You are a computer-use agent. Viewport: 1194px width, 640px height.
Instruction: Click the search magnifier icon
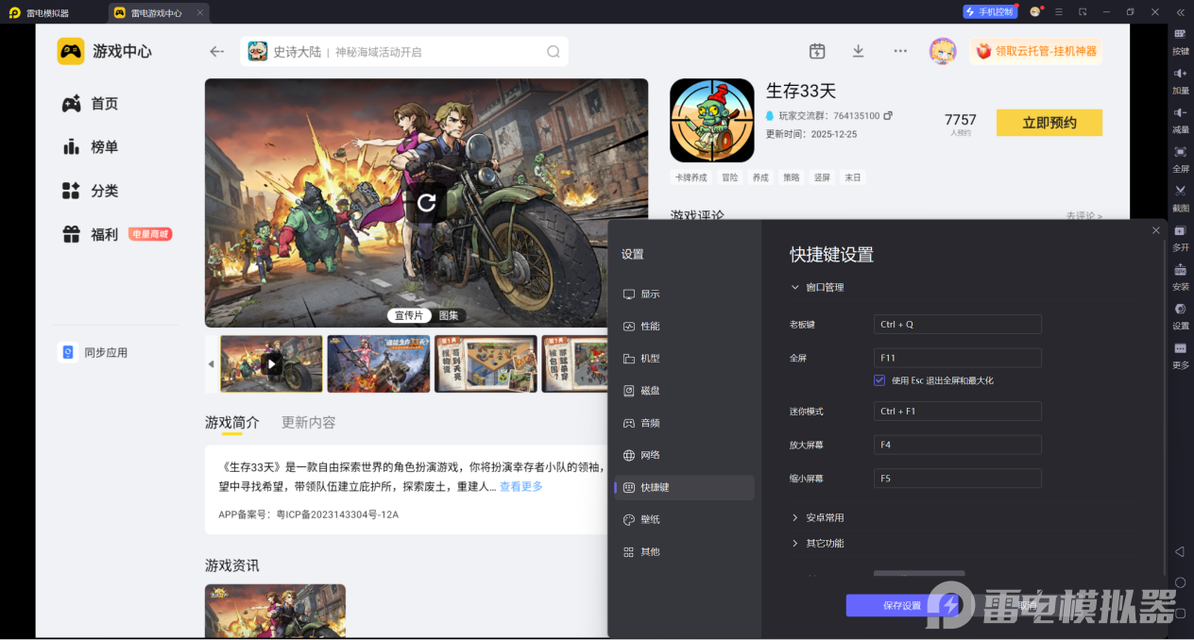point(554,52)
